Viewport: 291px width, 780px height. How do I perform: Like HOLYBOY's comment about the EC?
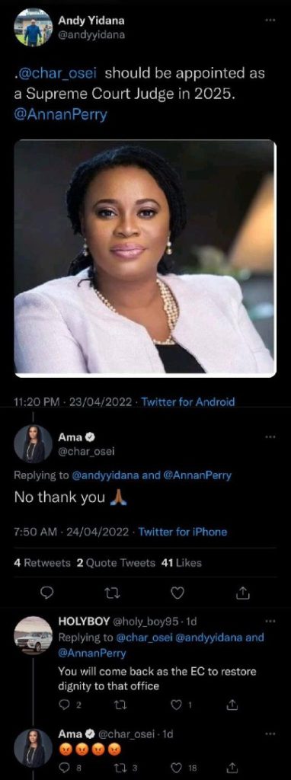177,705
